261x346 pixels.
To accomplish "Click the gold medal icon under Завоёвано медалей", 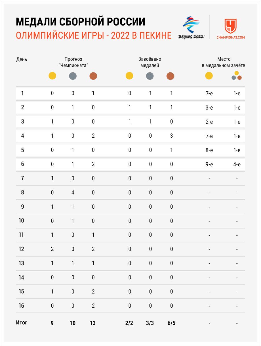I will tap(129, 76).
